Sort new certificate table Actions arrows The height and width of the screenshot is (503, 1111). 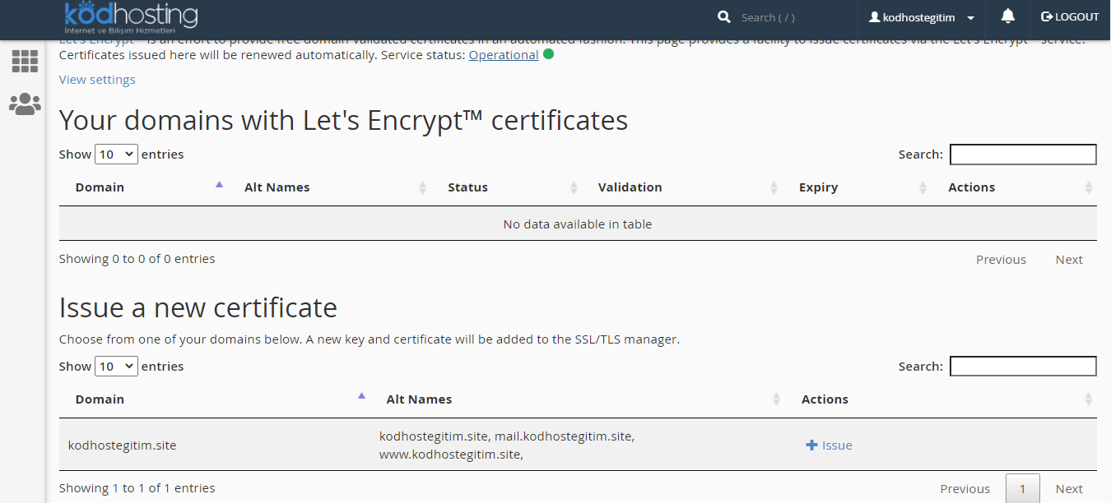(1089, 399)
